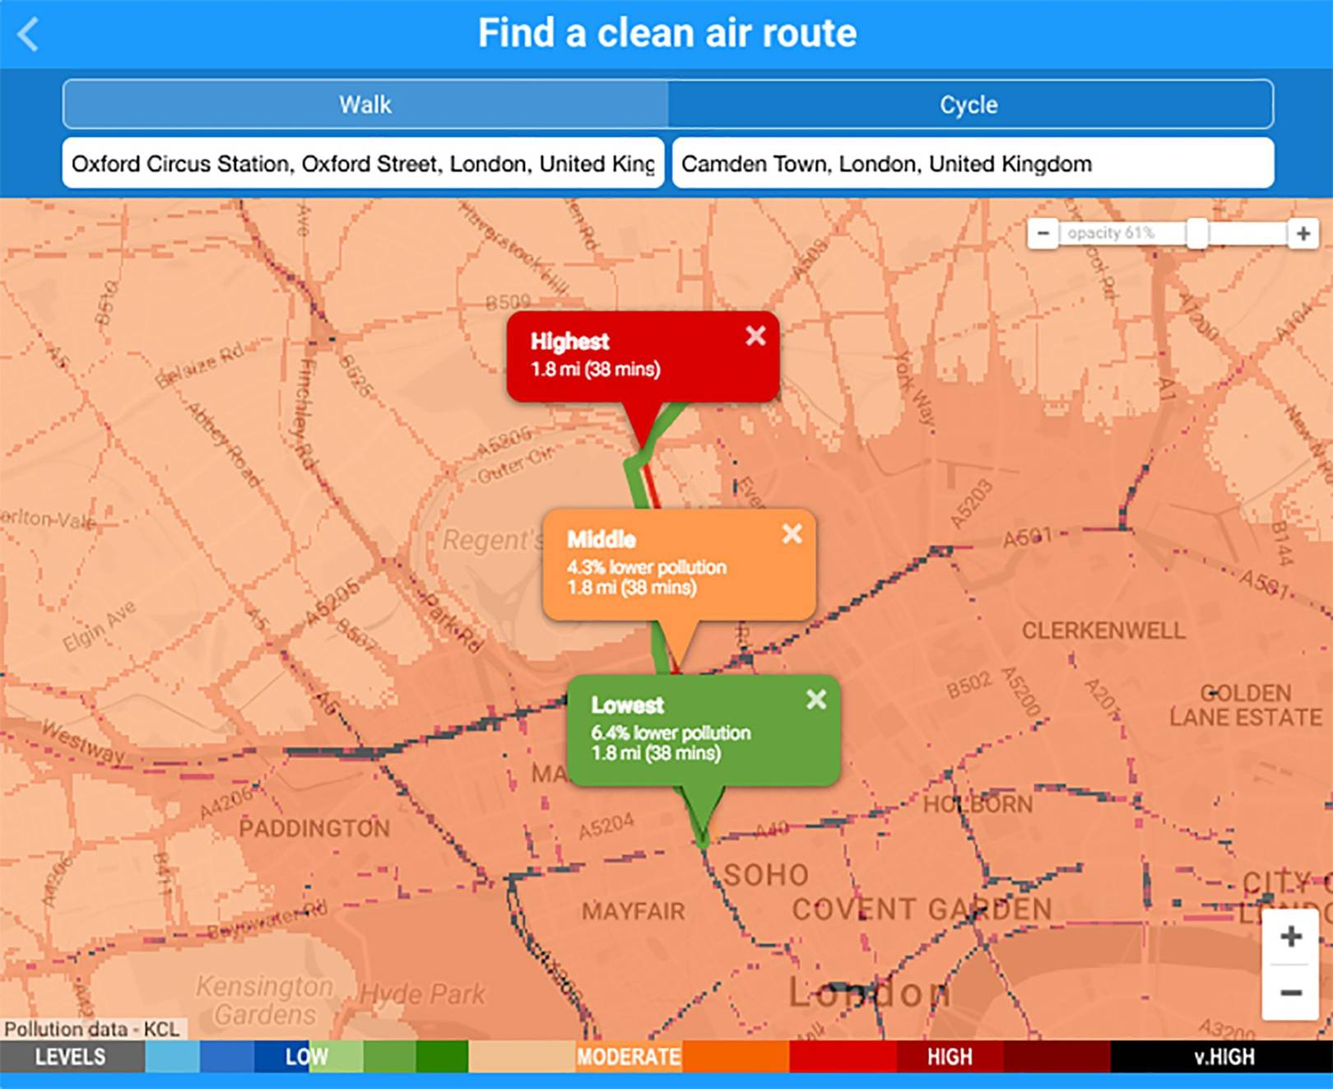Image resolution: width=1333 pixels, height=1089 pixels.
Task: Close the red Highest route popup
Action: tap(755, 336)
